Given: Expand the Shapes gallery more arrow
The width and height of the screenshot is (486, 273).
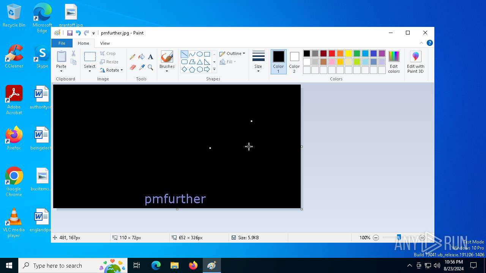Looking at the screenshot, I should tap(214, 69).
